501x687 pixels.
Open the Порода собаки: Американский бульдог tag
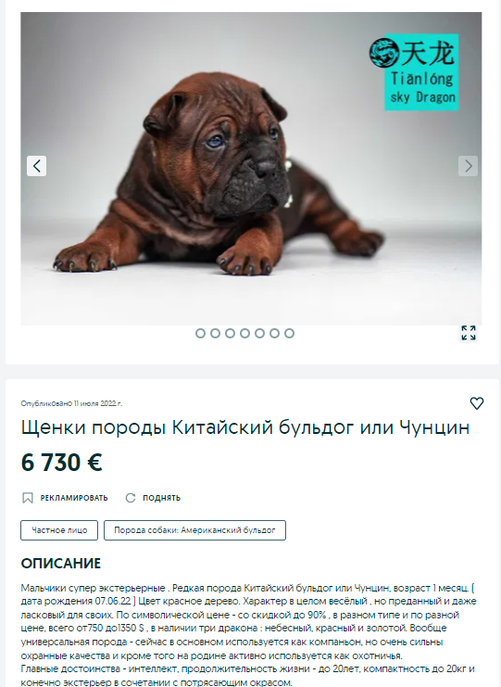[194, 530]
